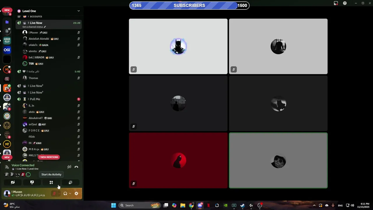Select user 8_1n in Pull Me
This screenshot has height=210, width=373.
[51, 106]
